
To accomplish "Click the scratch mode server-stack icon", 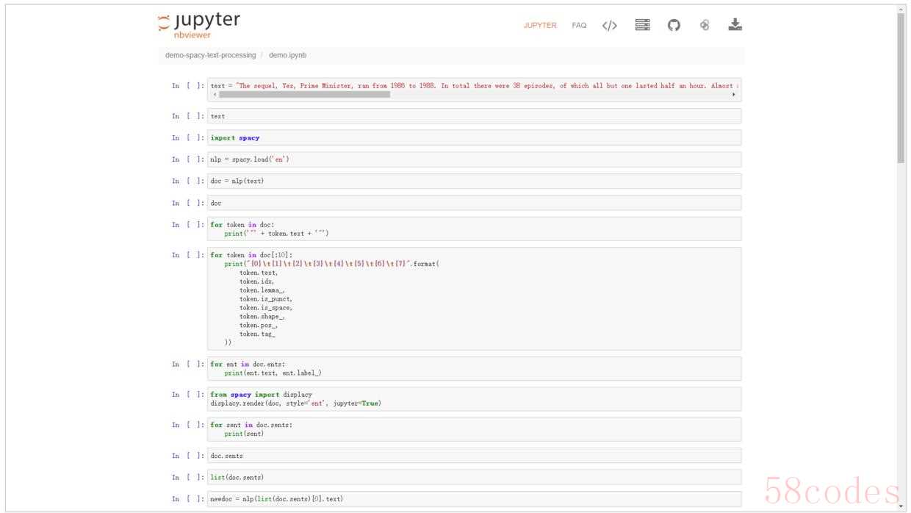I will point(643,25).
